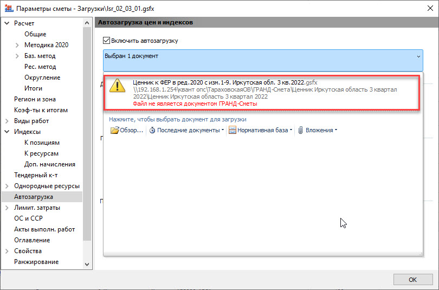Expand the Баз. метод node
This screenshot has width=439, height=290.
17,56
